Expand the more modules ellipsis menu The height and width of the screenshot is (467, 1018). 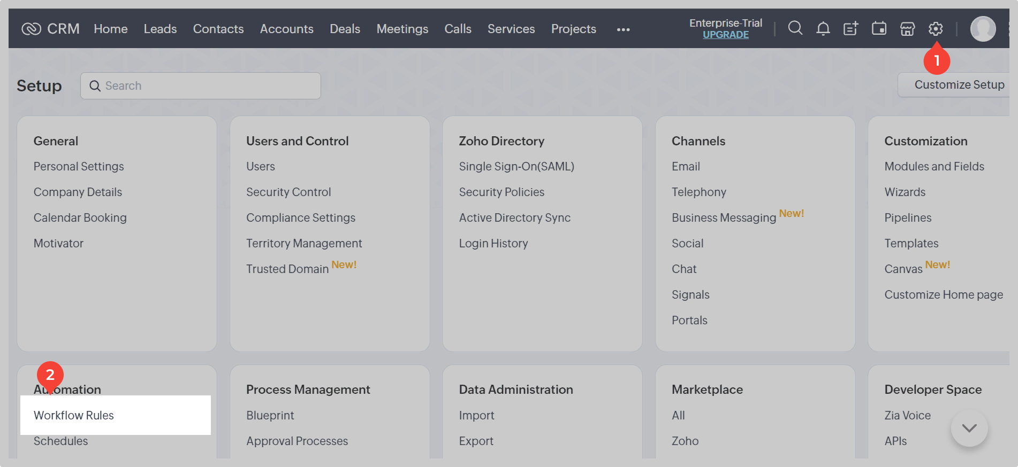pyautogui.click(x=623, y=29)
